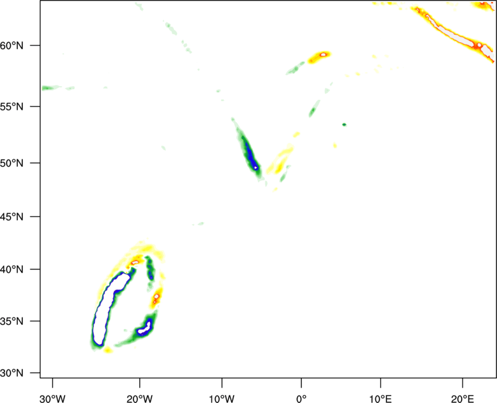This screenshot has width=497, height=403.
Task: Click the 10°W longitude label
Action: [x=222, y=399]
